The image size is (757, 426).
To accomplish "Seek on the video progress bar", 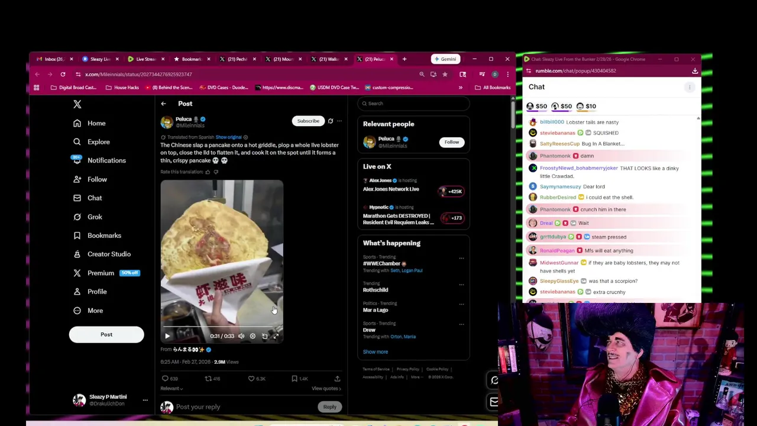I will pyautogui.click(x=221, y=327).
